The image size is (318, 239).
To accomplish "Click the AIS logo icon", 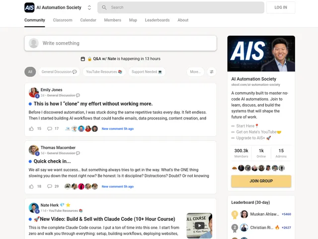I will click(29, 7).
